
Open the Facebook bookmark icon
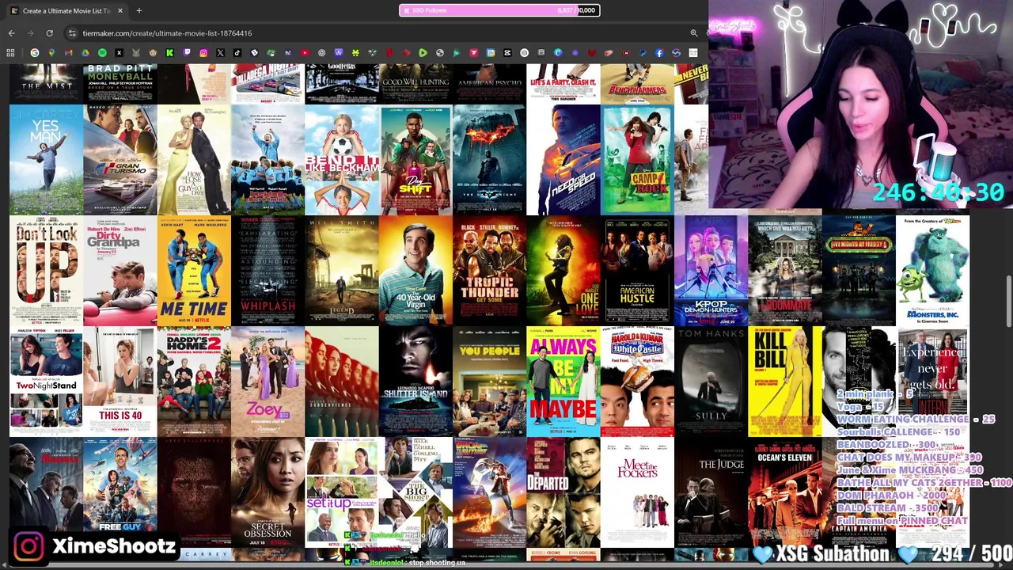coord(659,53)
